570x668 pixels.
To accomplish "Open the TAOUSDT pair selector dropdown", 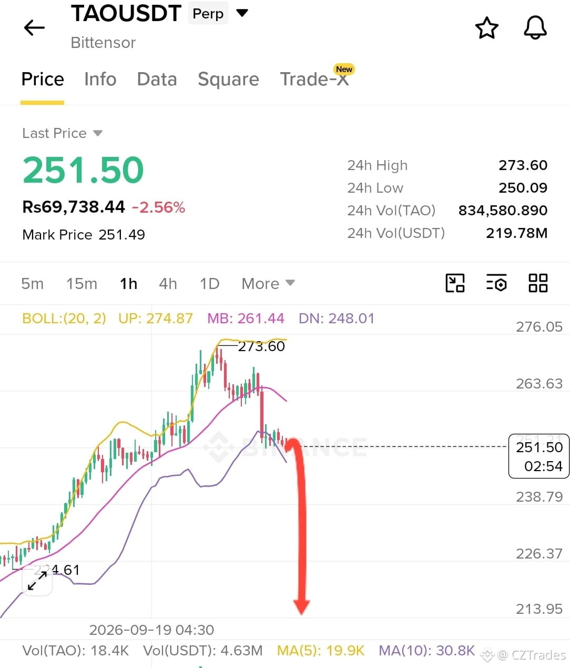I will click(242, 13).
